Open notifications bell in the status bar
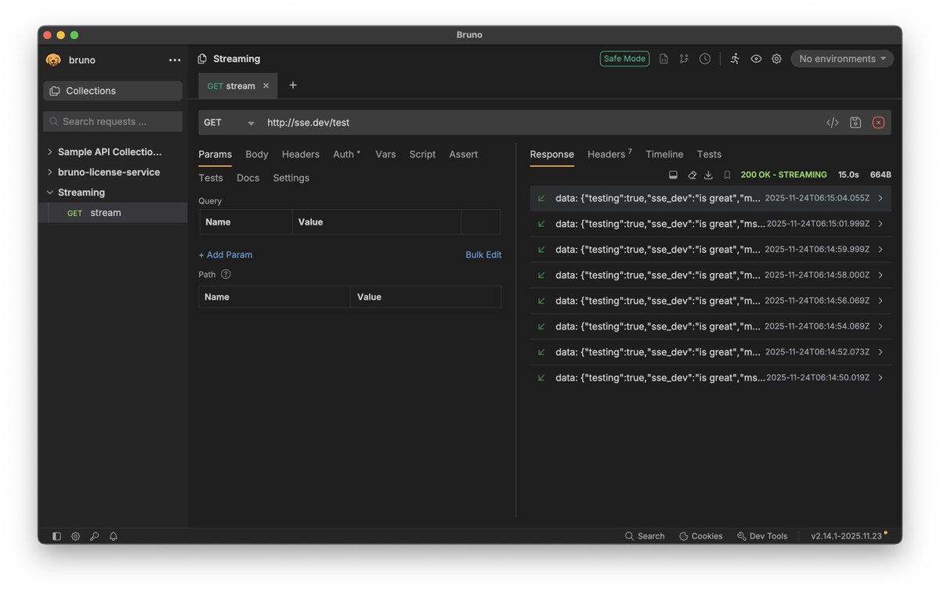940x594 pixels. pos(114,536)
